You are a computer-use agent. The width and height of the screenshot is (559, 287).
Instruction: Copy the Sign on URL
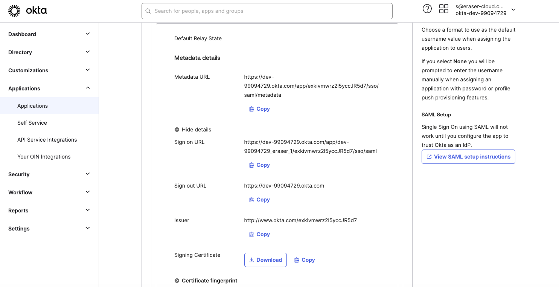click(x=259, y=165)
